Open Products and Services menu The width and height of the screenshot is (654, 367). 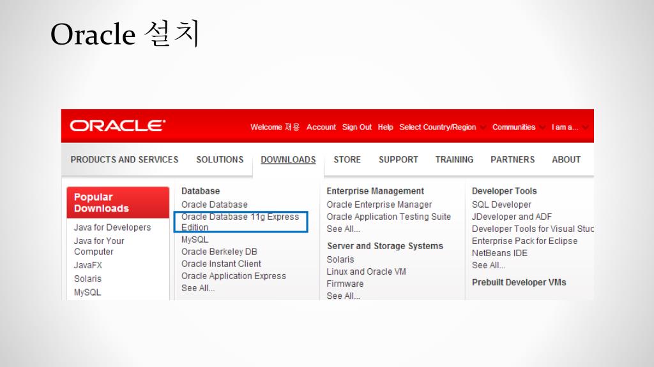point(125,159)
